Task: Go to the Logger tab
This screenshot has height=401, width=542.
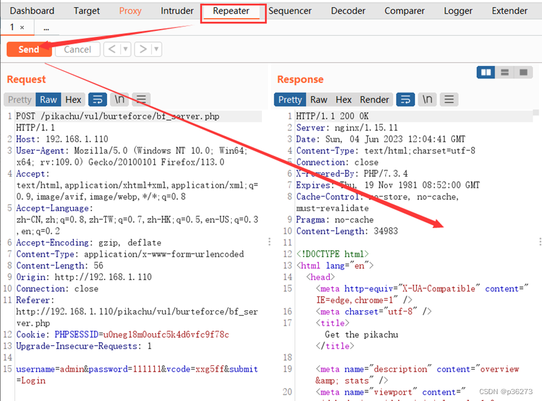Action: point(458,11)
